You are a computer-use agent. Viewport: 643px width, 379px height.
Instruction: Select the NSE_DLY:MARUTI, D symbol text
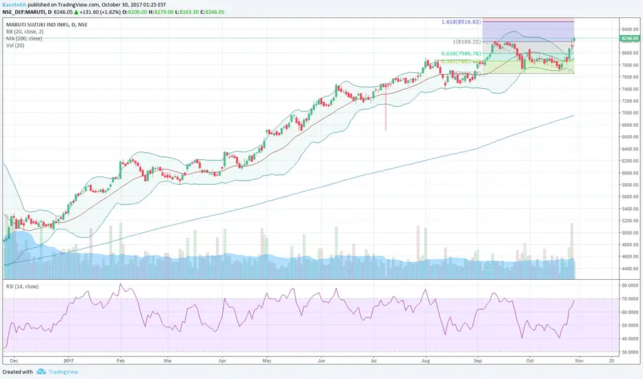pos(27,12)
